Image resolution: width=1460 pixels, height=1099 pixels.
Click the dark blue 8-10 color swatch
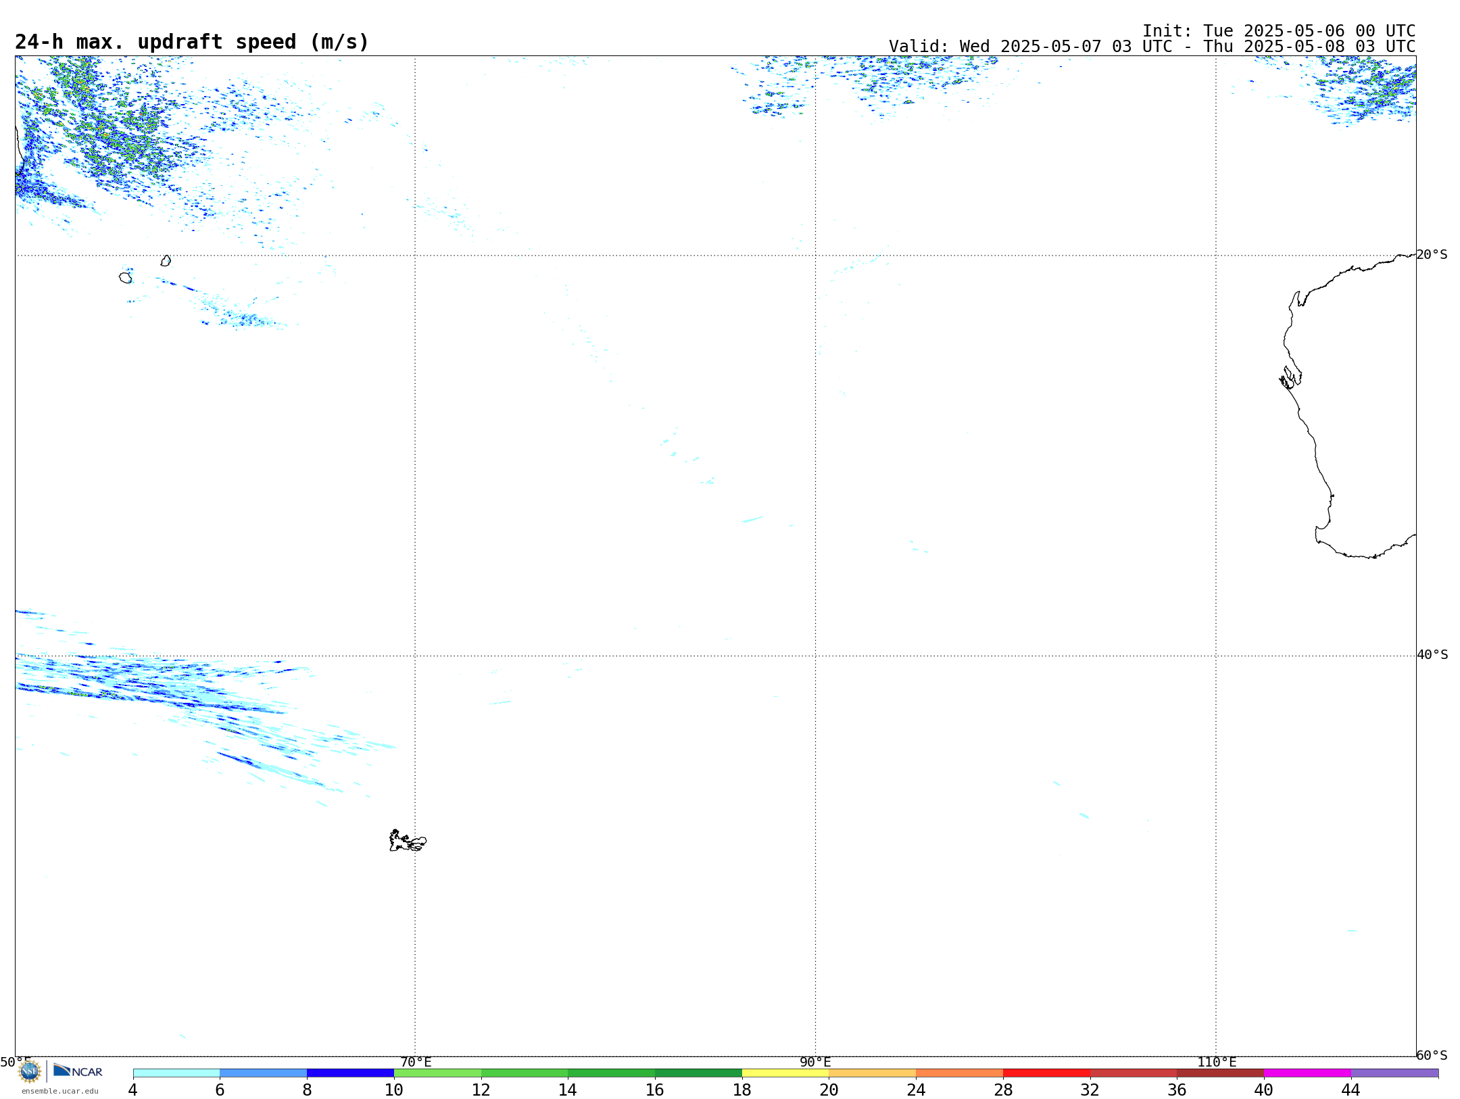pos(350,1073)
